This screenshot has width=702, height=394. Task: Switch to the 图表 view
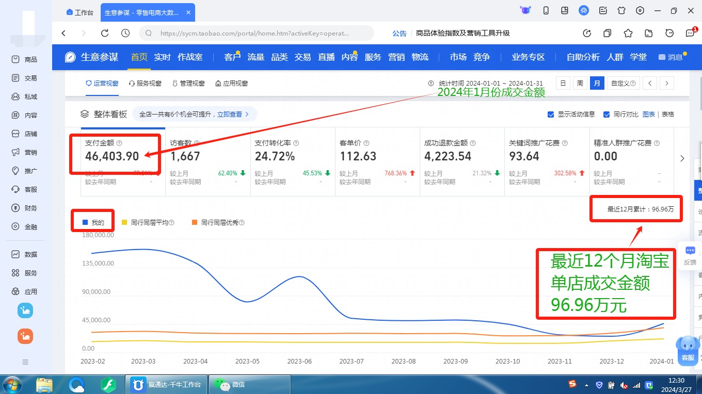tap(648, 114)
